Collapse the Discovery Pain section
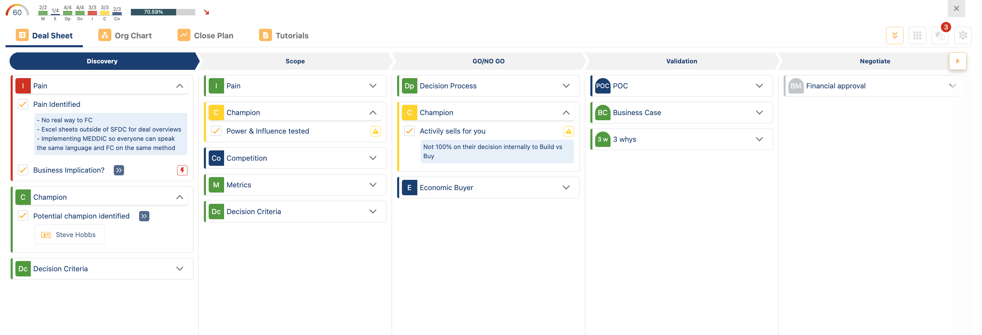Screen dimensions: 982x335 pos(180,86)
